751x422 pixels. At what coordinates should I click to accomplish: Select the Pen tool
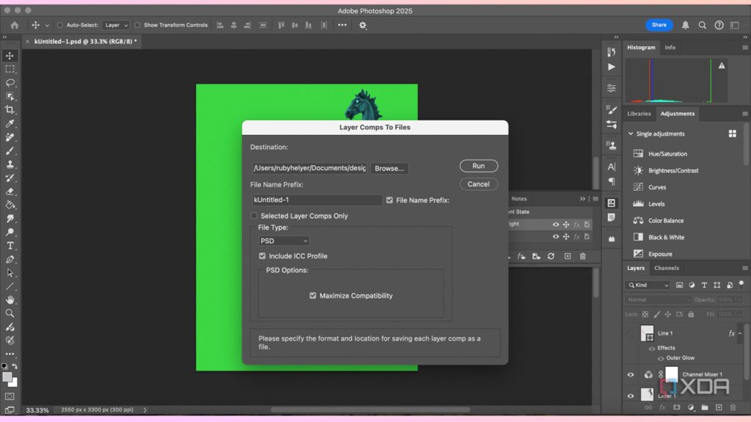pyautogui.click(x=10, y=259)
